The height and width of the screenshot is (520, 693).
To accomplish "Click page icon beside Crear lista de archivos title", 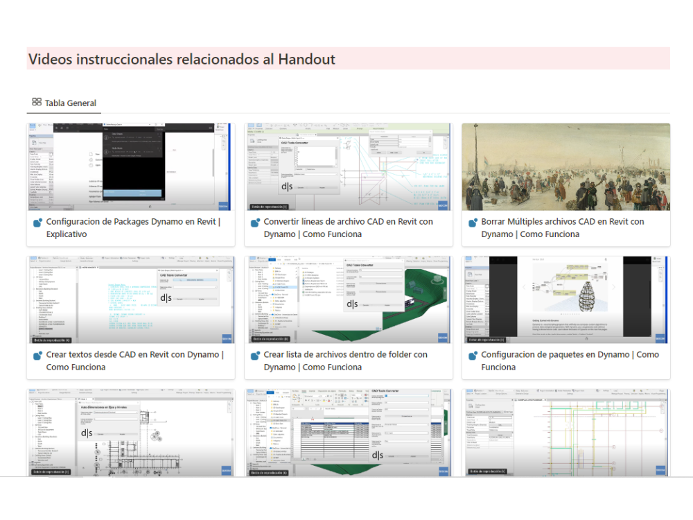I will click(x=255, y=356).
